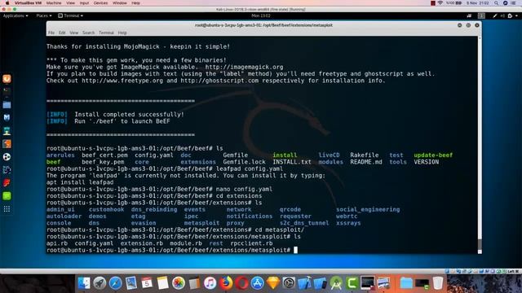522x293 pixels.
Task: Click the terminal prompt cursor line
Action: click(172, 250)
